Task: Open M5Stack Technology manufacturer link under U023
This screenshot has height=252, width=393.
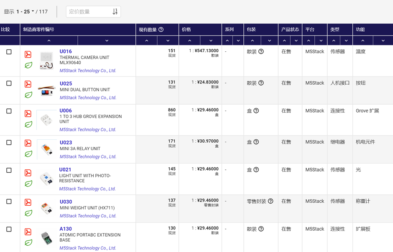Action: 88,157
